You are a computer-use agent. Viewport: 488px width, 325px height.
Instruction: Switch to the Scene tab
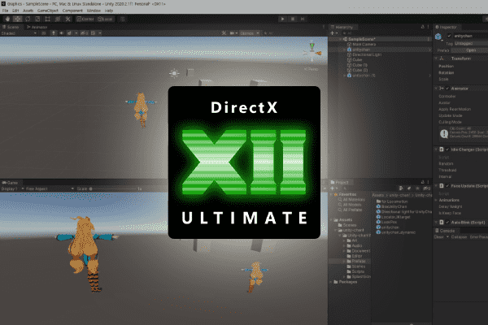pos(11,27)
